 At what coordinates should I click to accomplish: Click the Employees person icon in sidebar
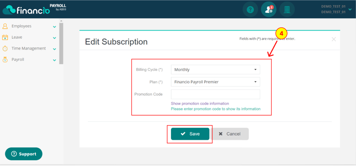pos(5,26)
